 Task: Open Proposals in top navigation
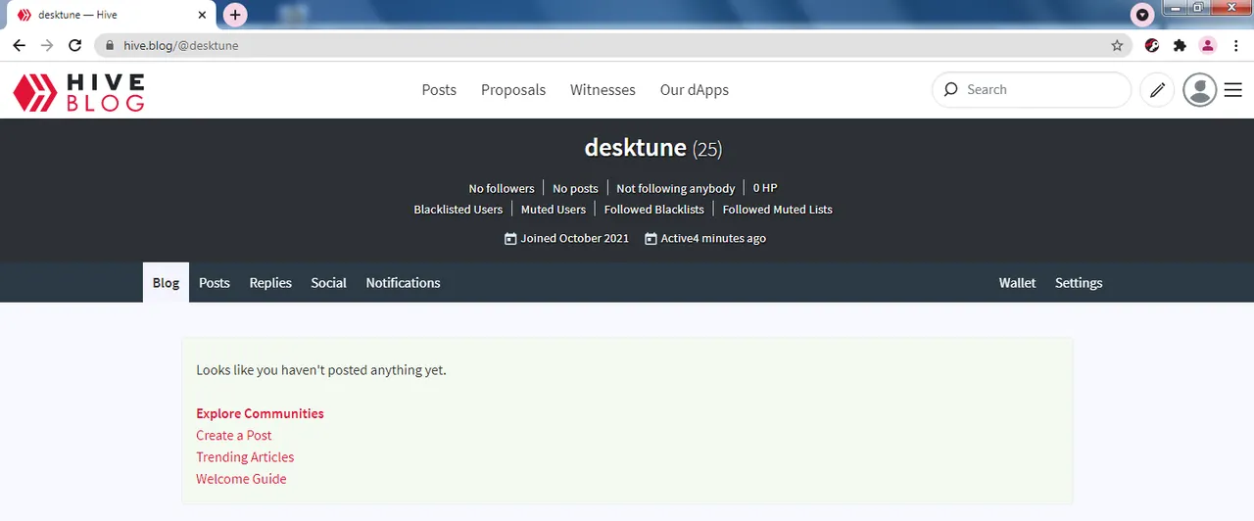point(513,89)
